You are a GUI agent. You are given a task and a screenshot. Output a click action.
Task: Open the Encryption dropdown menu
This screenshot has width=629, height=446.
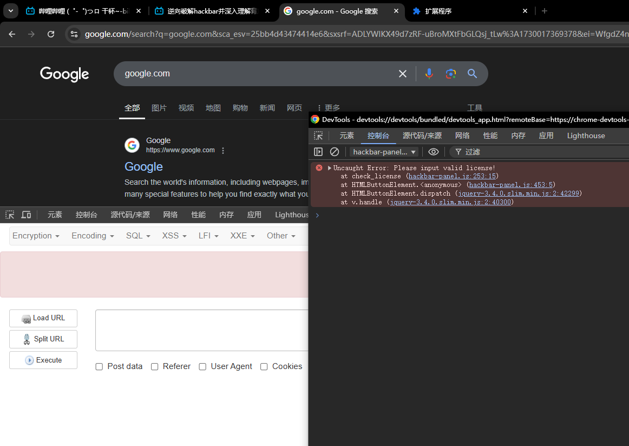[x=36, y=236]
